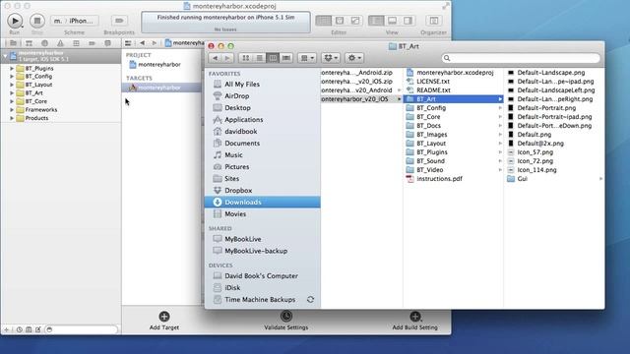Click the sync icon next to Time Machine Backups
The image size is (630, 354).
pos(310,300)
